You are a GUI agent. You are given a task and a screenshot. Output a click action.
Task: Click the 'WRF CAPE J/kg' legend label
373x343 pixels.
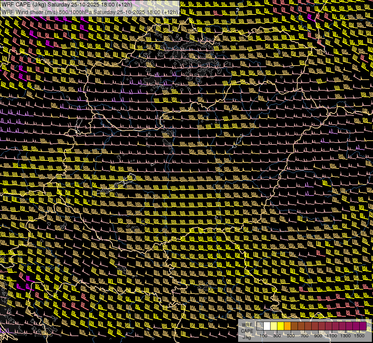pyautogui.click(x=247, y=331)
